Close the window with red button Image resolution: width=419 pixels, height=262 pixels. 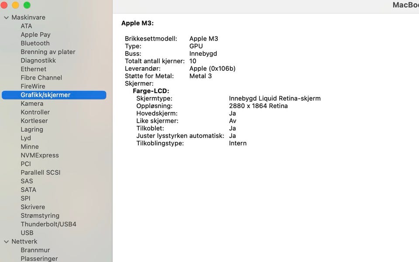click(4, 5)
